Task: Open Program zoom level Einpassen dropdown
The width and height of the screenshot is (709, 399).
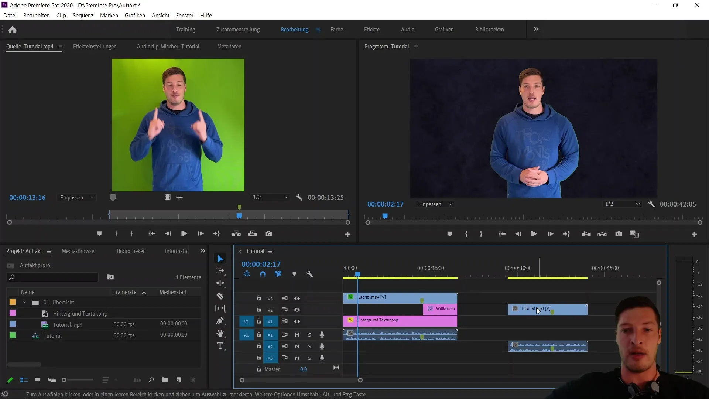Action: click(x=435, y=204)
